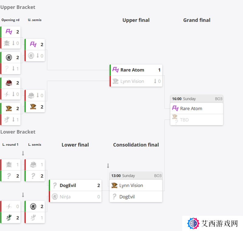Click NinJa logo in Lower final

(x=55, y=197)
